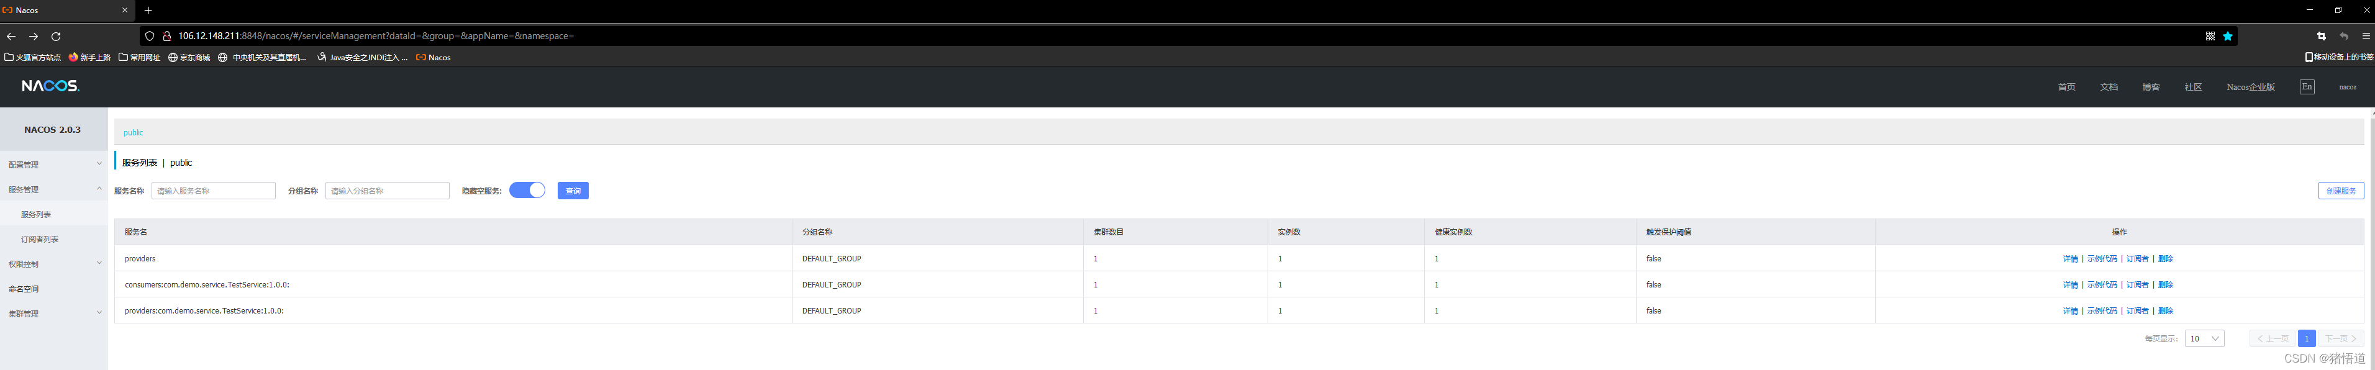Open 详情 for consumers:com.demo.service.TestService row
This screenshot has height=370, width=2375.
(x=2070, y=284)
